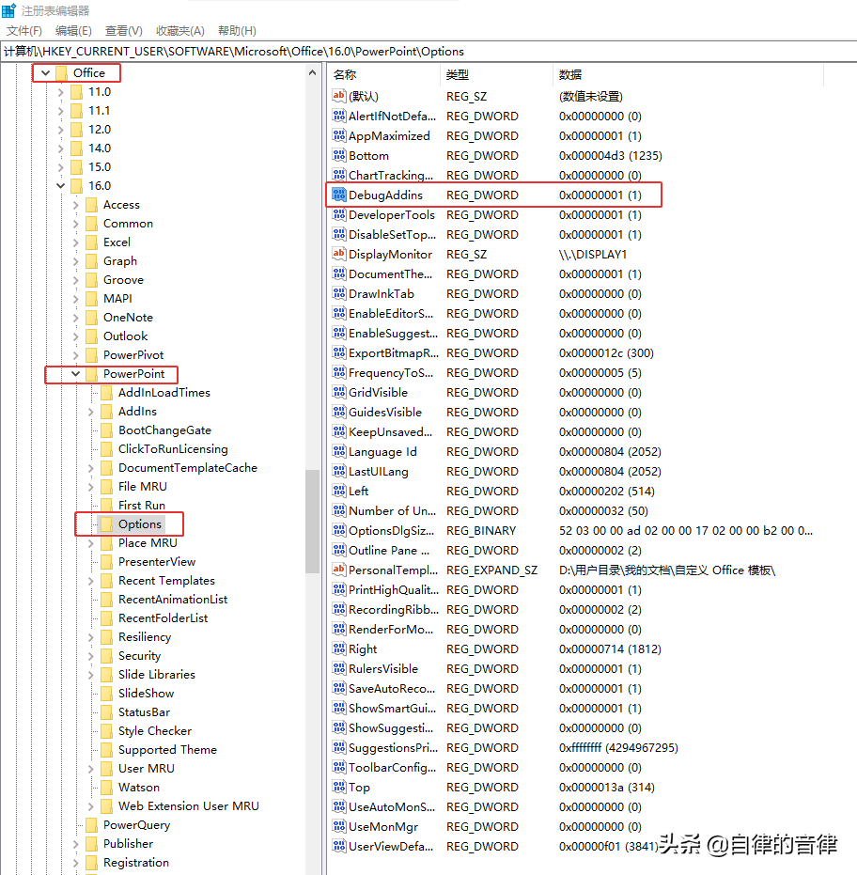Select the DrawInkTab value
This screenshot has height=875, width=857.
click(x=382, y=293)
